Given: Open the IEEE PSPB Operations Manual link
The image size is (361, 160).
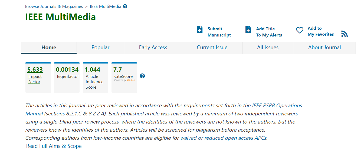Looking at the screenshot, I should (x=164, y=109).
